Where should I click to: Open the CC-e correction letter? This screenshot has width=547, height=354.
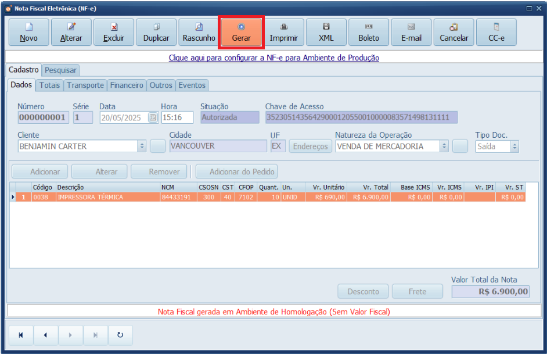(x=496, y=32)
